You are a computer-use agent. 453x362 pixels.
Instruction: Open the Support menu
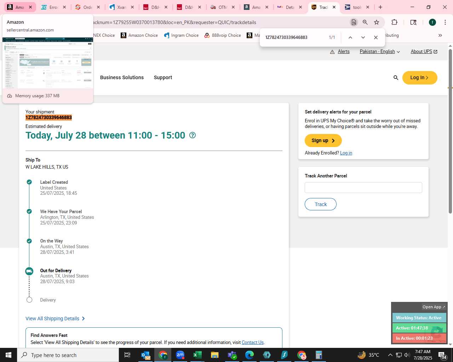pos(163,77)
